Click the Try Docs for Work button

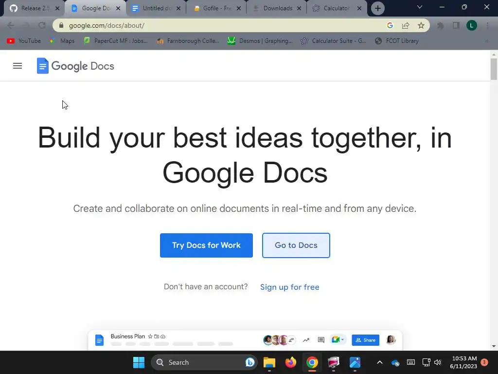tap(206, 245)
